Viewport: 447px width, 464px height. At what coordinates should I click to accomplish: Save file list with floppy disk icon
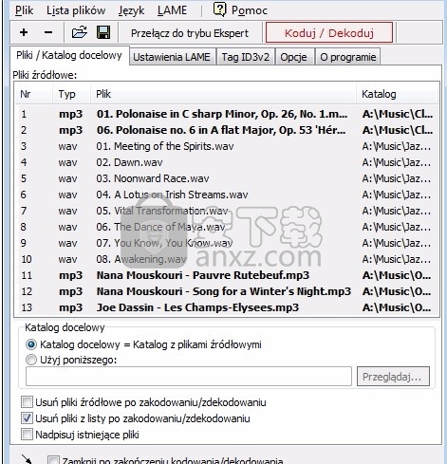[103, 32]
